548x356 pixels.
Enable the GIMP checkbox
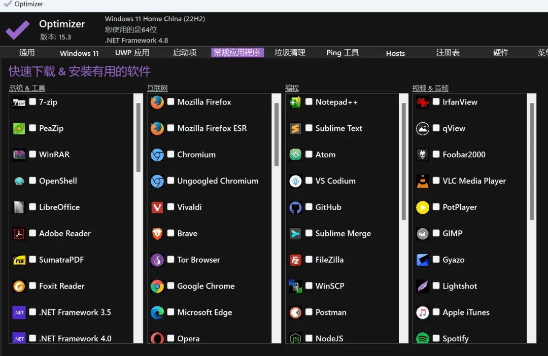tap(436, 233)
